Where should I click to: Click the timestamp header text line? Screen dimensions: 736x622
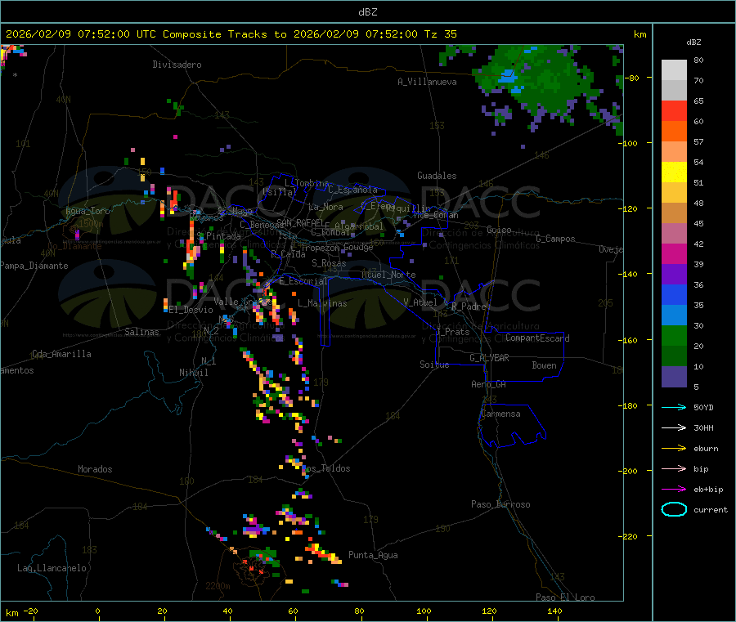[x=231, y=34]
